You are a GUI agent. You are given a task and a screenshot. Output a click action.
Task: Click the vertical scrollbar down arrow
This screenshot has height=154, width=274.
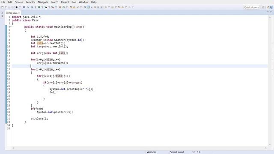coord(270,145)
